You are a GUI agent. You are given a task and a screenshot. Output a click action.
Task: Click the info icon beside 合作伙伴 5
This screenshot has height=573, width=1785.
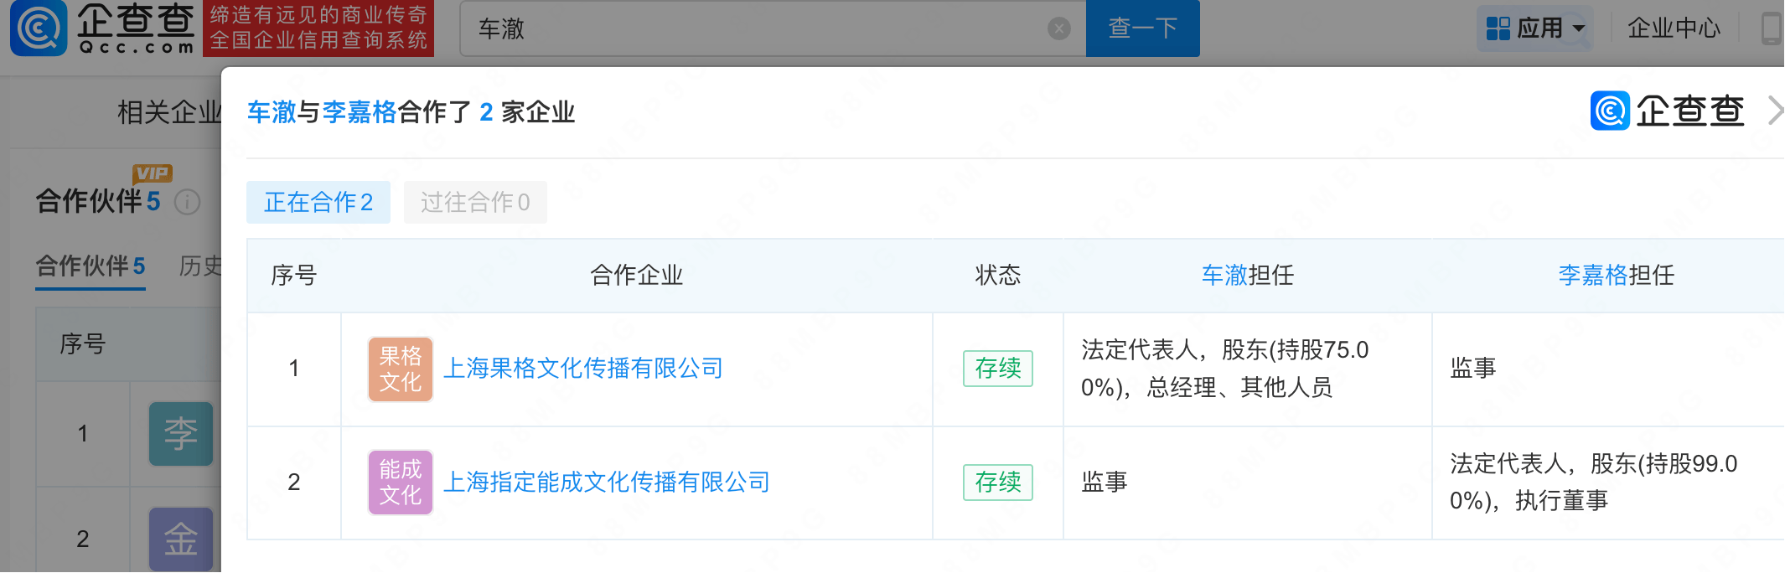click(188, 202)
